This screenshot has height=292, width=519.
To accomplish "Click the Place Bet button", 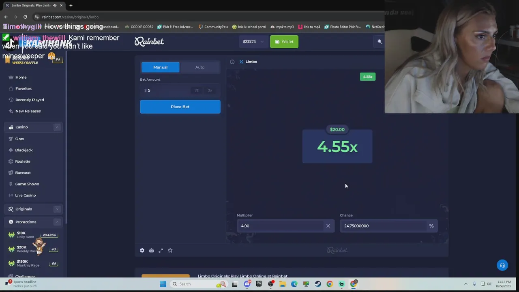I will point(180,107).
